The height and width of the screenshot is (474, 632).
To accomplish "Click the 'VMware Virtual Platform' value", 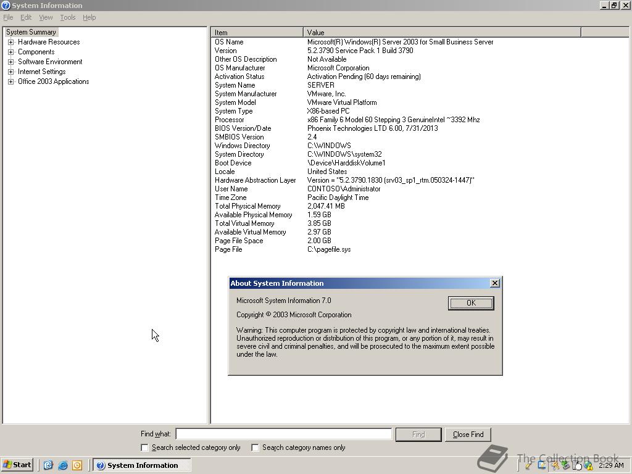I will [342, 102].
